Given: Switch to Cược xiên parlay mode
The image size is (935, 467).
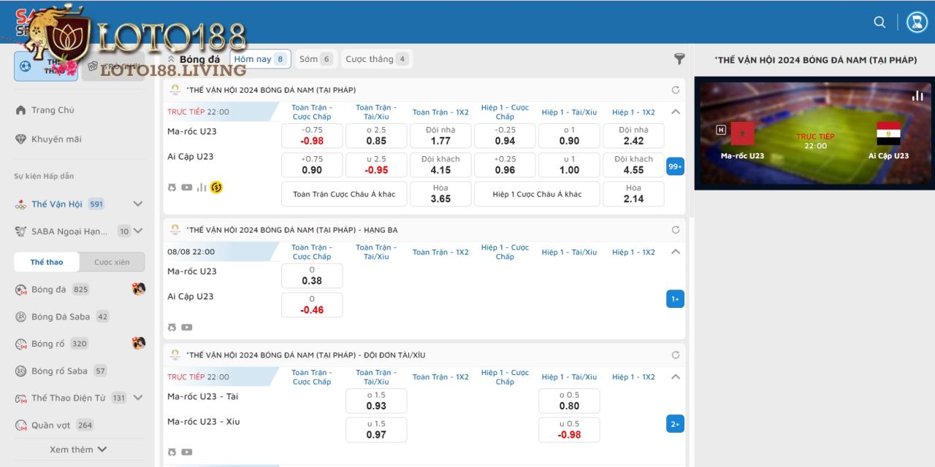Looking at the screenshot, I should (x=112, y=262).
